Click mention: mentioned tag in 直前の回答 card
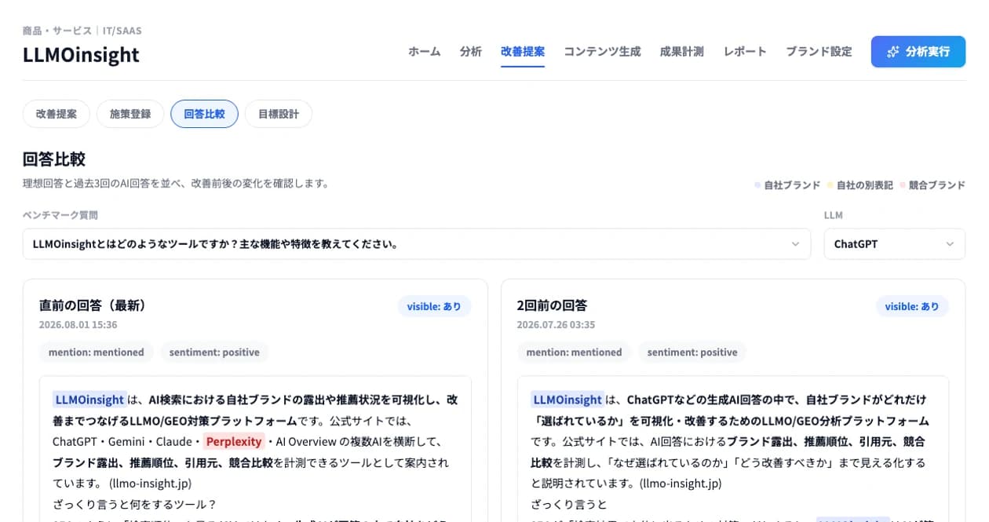Viewport: 989px width, 522px height. pos(97,352)
